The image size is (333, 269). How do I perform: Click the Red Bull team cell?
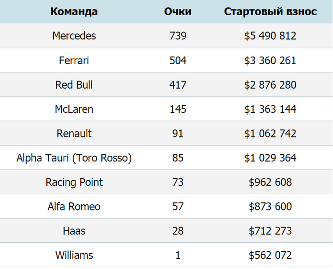(x=74, y=85)
